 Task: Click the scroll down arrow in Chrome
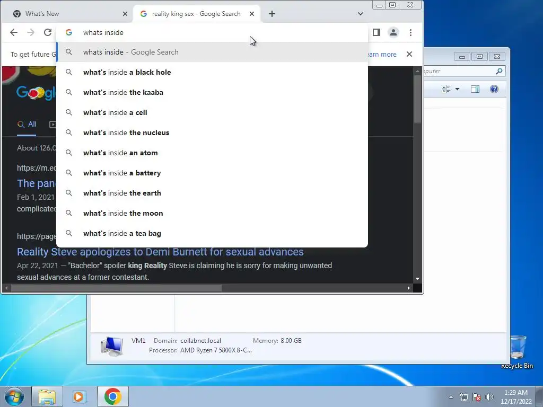coord(418,279)
